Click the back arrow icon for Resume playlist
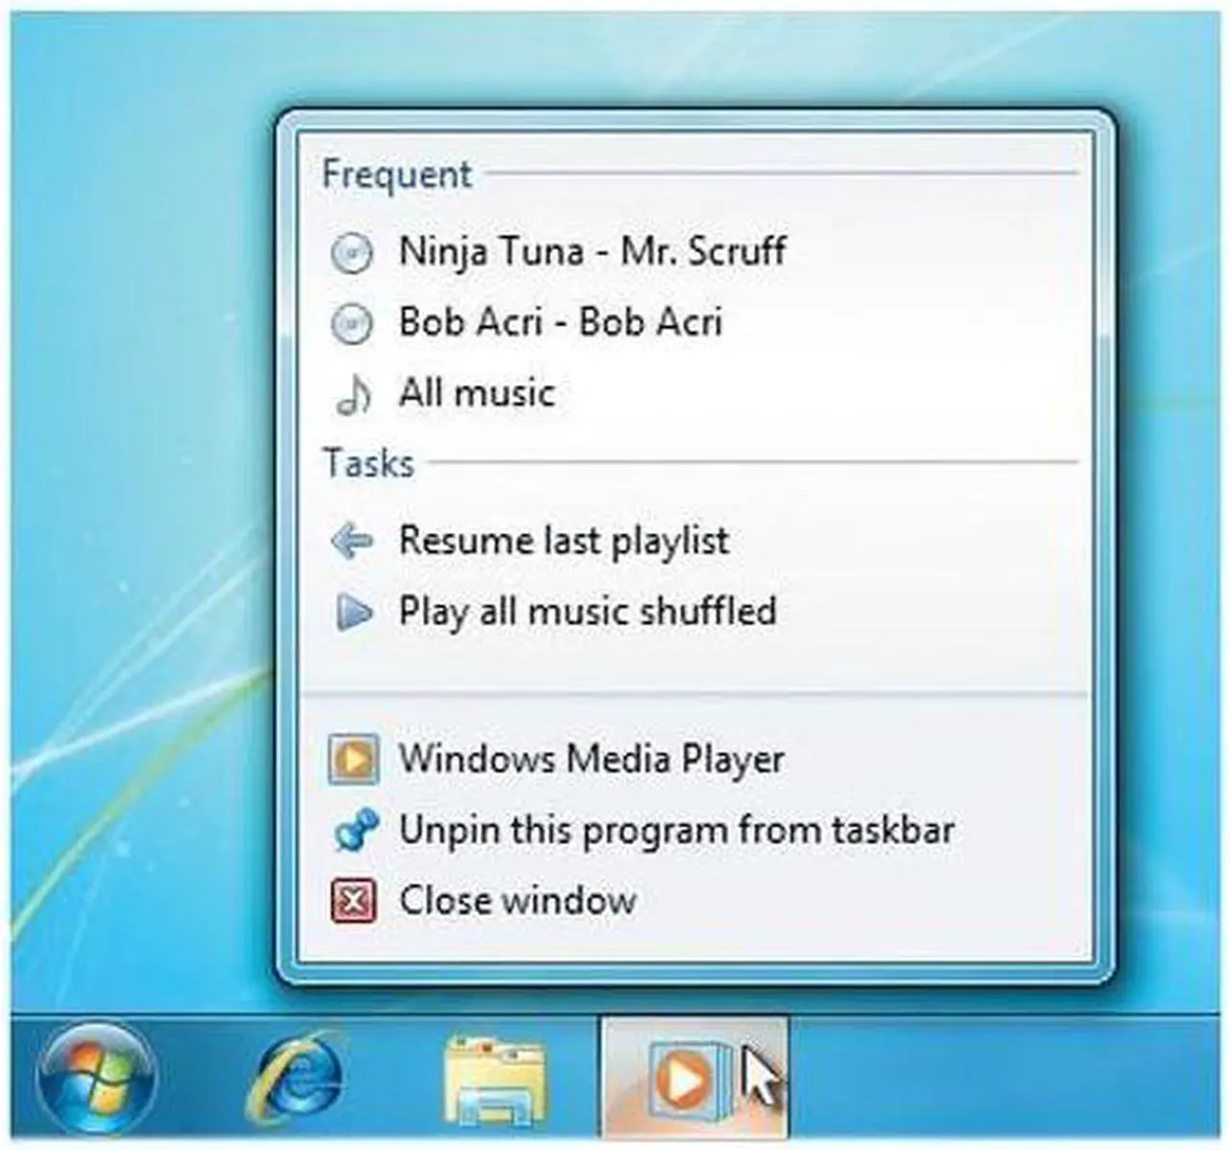The image size is (1231, 1150). click(351, 542)
